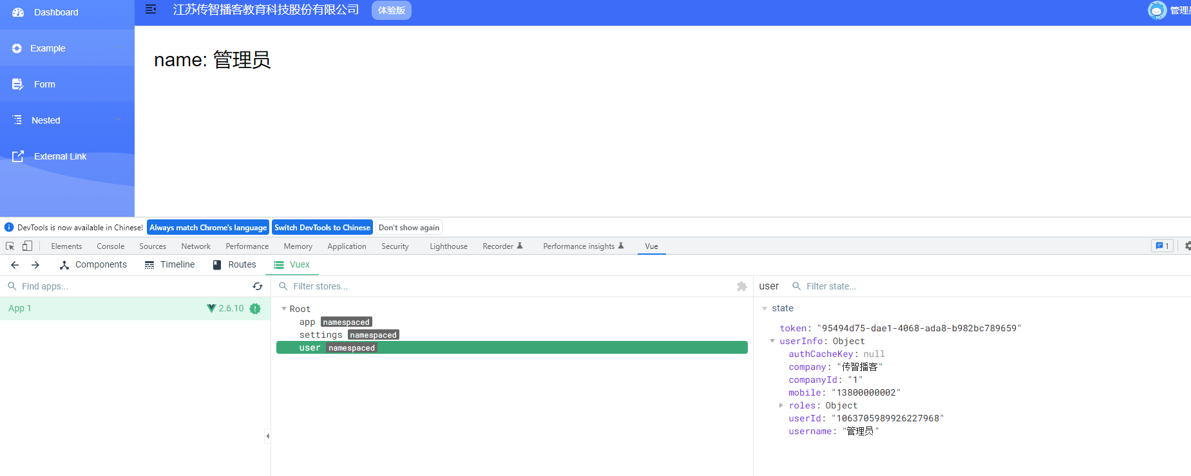This screenshot has height=476, width=1191.
Task: Expand the Nested menu chevron
Action: click(118, 119)
